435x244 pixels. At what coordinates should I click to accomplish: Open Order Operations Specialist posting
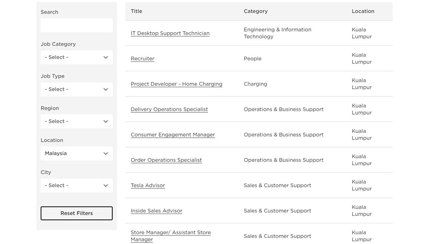[166, 160]
